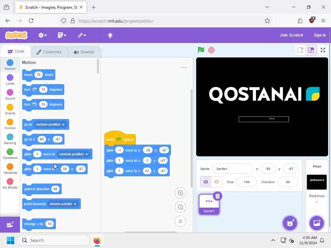Click the Add Extension button
Viewport: 331px width, 248px height.
pyautogui.click(x=10, y=225)
